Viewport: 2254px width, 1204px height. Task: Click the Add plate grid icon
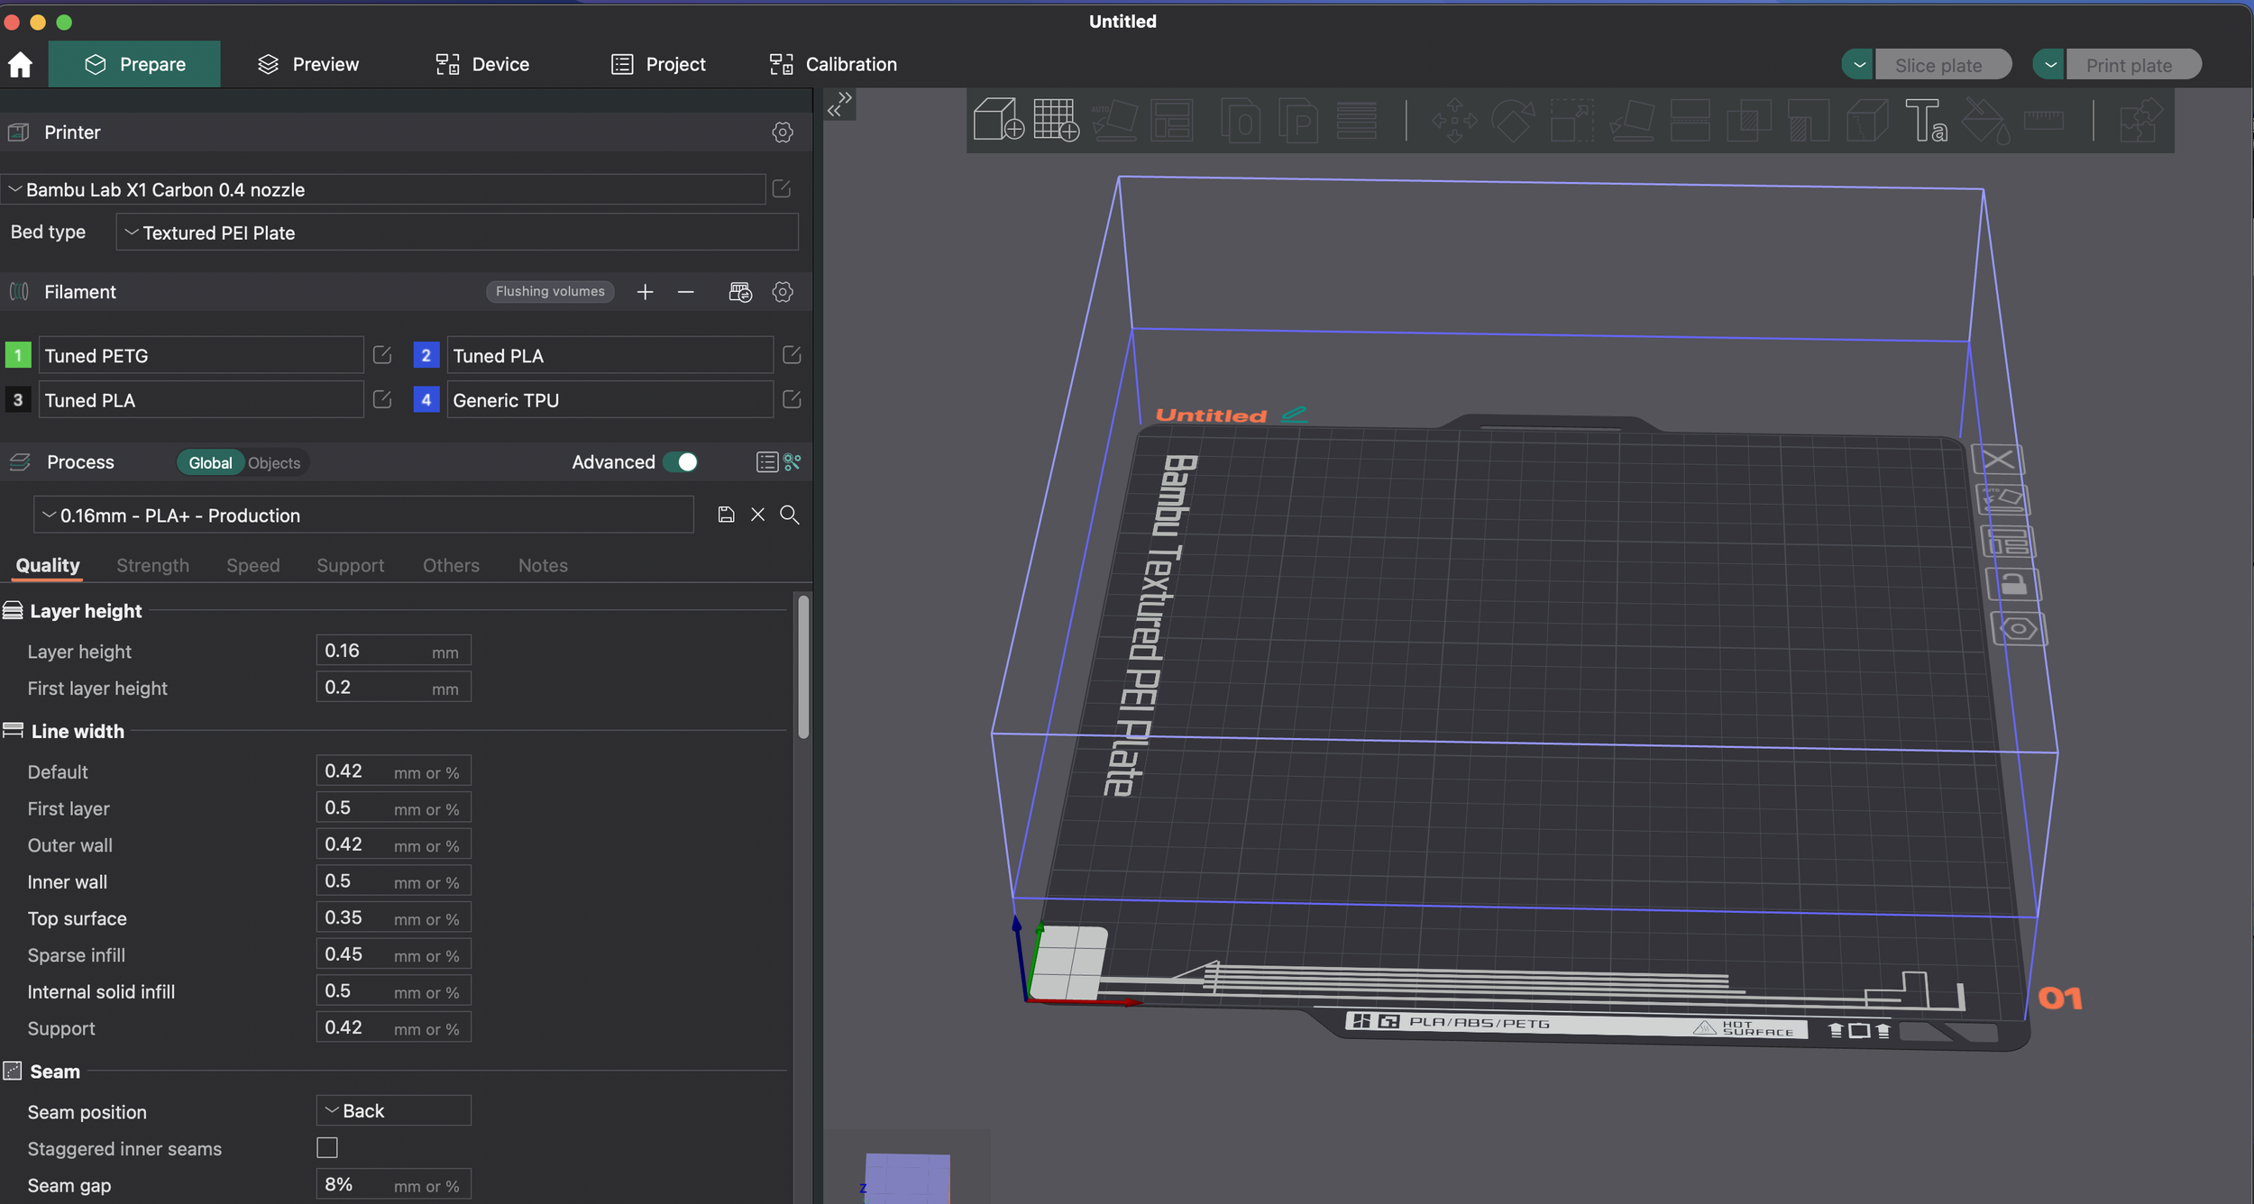click(x=1056, y=120)
